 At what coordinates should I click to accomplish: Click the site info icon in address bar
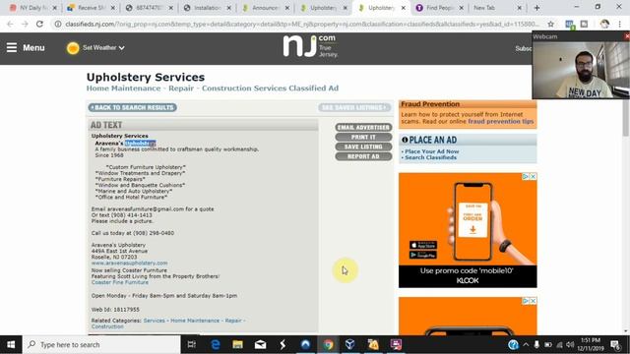(x=58, y=24)
